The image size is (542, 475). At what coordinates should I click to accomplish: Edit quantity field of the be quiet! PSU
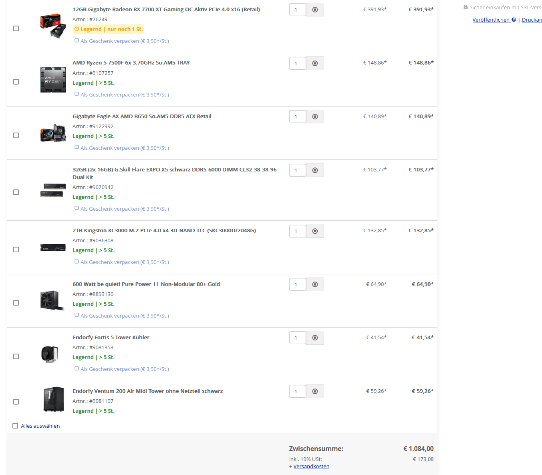[x=298, y=284]
